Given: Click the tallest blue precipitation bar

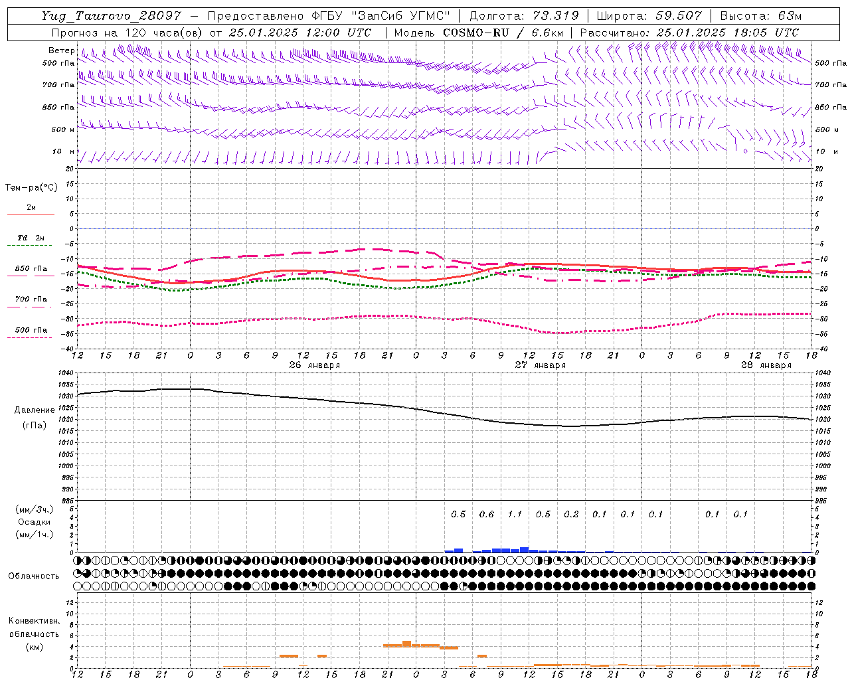Looking at the screenshot, I should pyautogui.click(x=525, y=550).
